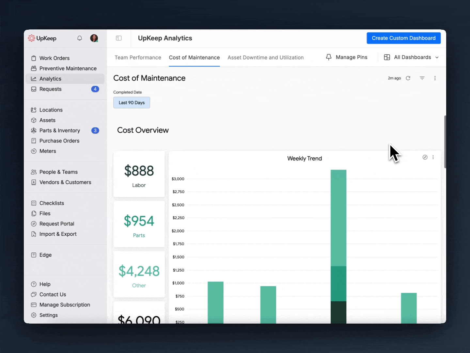Image resolution: width=470 pixels, height=353 pixels.
Task: Collapse the sidebar with the panel toggle icon
Action: tap(119, 38)
